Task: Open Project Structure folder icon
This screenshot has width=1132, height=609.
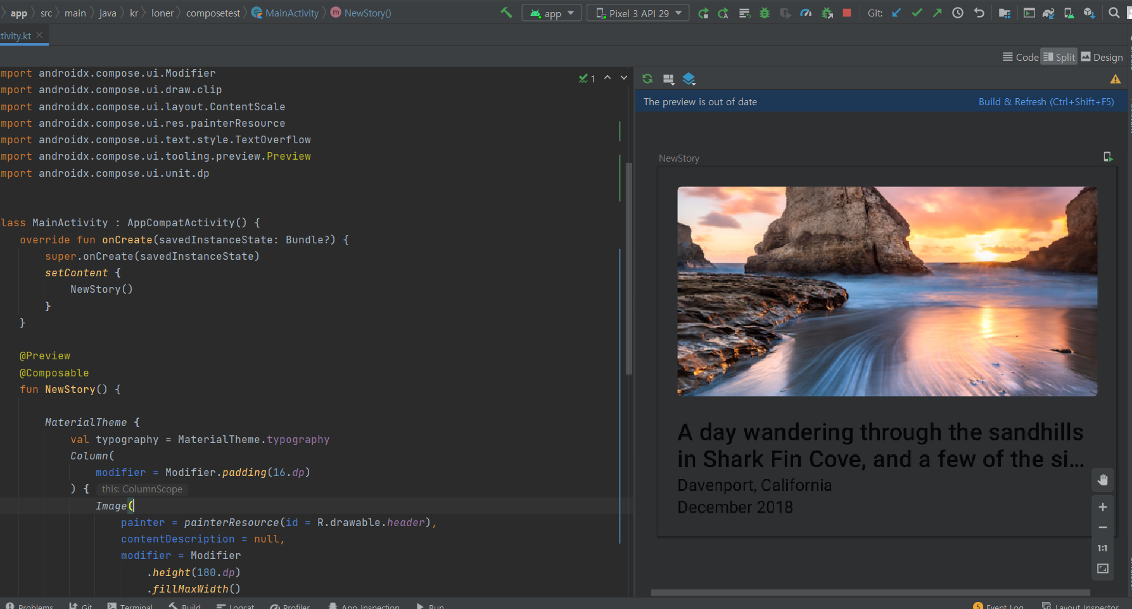Action: 1005,13
